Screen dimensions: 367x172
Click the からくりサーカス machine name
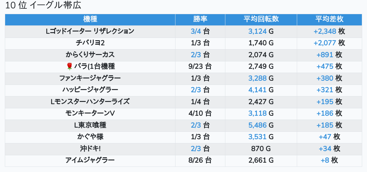[90, 55]
